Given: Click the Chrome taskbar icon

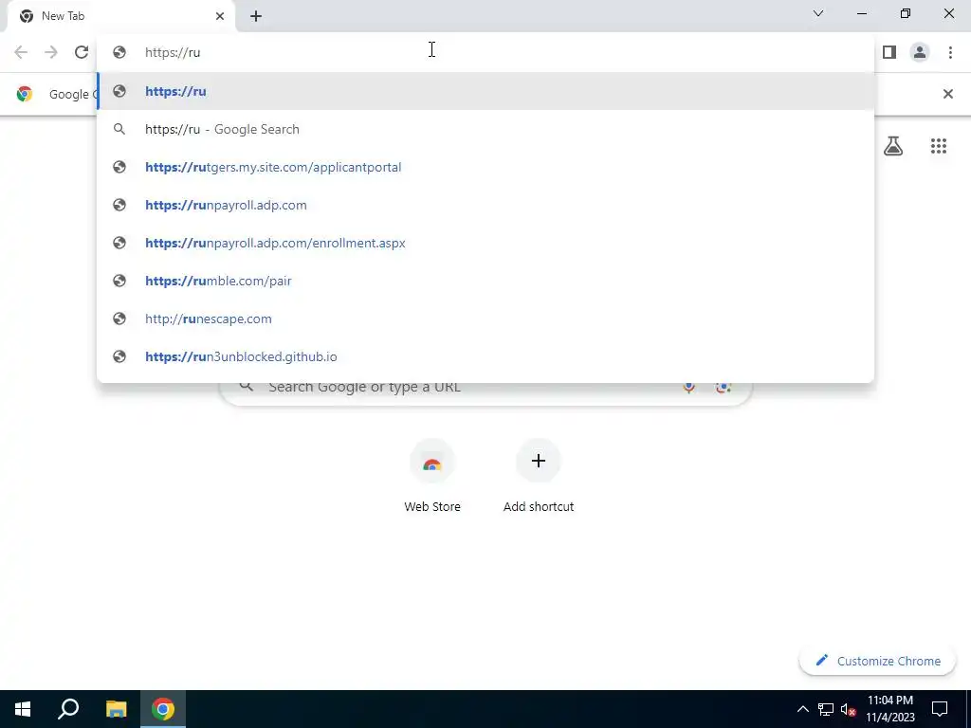Looking at the screenshot, I should pyautogui.click(x=163, y=709).
